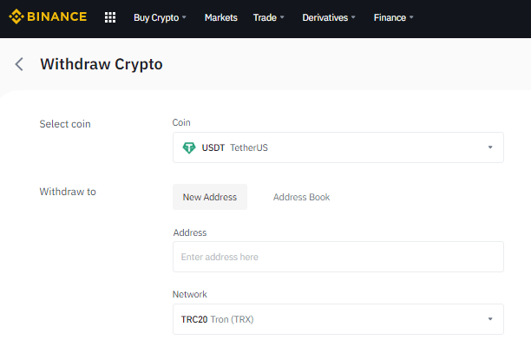Focus the Enter address here field

[338, 257]
